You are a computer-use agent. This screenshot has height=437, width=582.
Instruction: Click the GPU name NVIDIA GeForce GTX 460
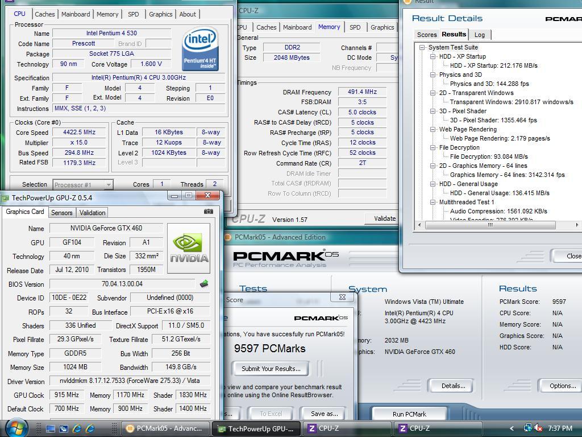tap(106, 228)
